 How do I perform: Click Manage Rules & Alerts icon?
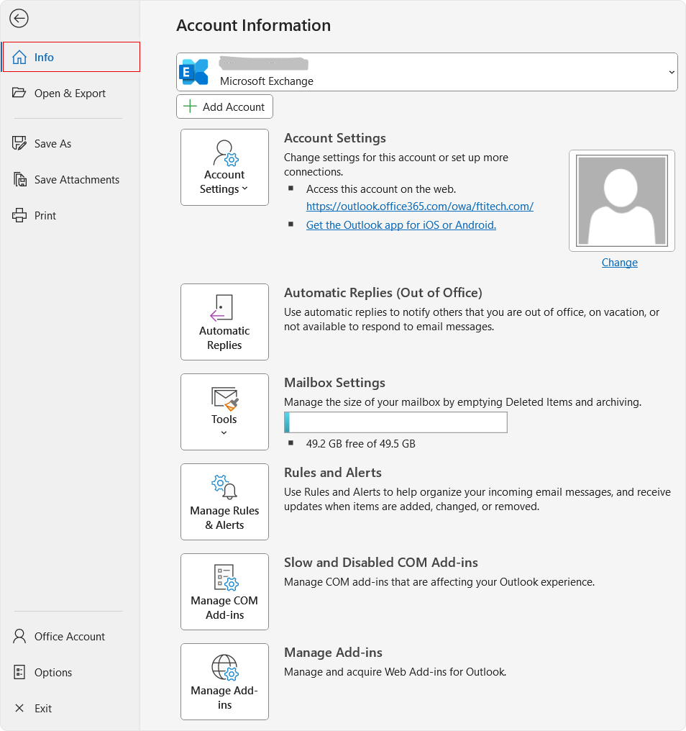click(x=224, y=487)
